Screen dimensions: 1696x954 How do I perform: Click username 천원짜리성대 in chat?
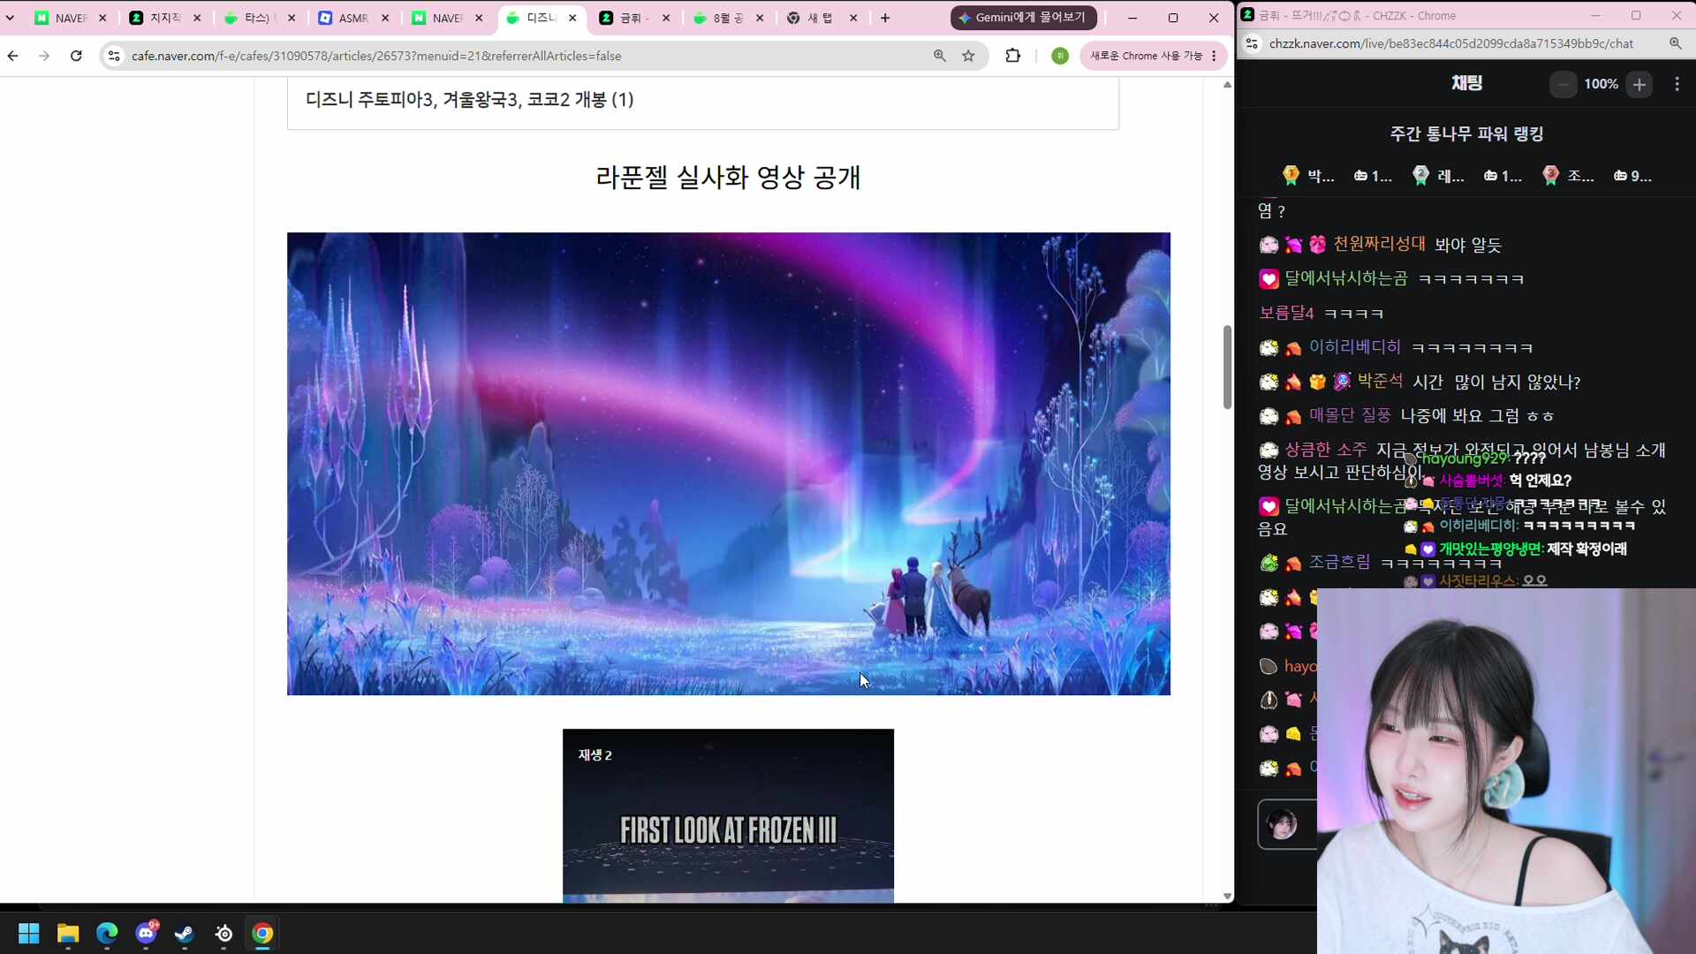tap(1379, 244)
